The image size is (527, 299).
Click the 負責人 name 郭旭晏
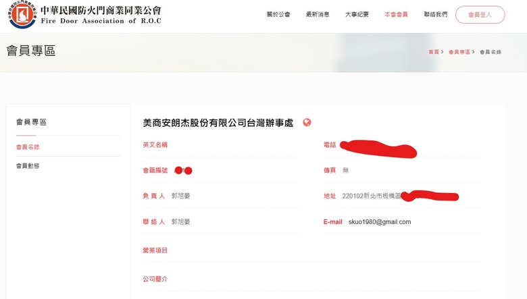pyautogui.click(x=181, y=196)
